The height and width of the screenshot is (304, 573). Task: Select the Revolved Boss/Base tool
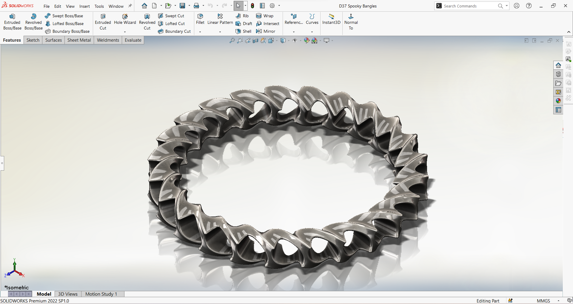tap(33, 22)
